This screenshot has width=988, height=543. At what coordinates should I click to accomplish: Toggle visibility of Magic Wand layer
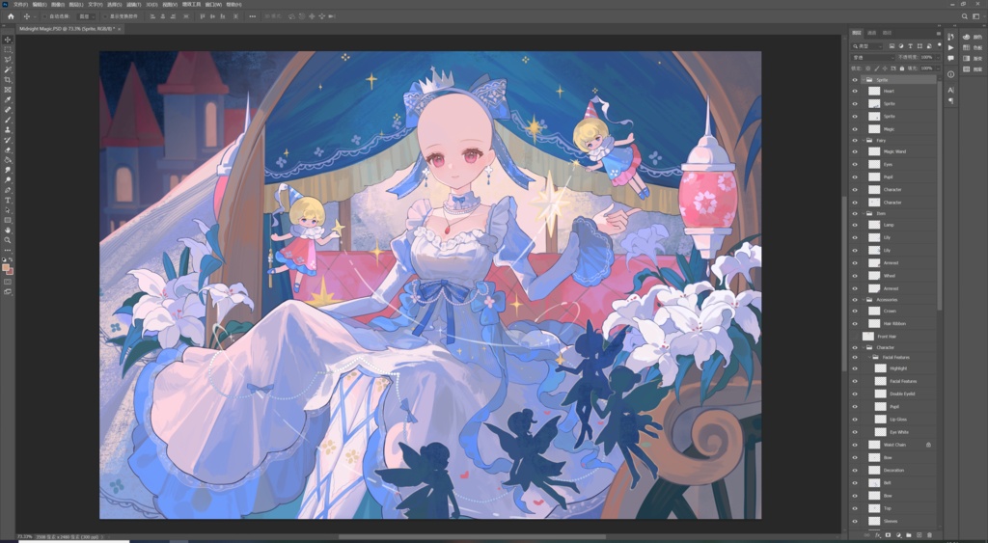point(855,151)
